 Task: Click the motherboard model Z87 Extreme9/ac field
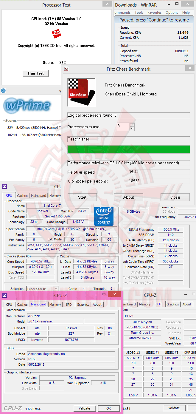(55, 321)
